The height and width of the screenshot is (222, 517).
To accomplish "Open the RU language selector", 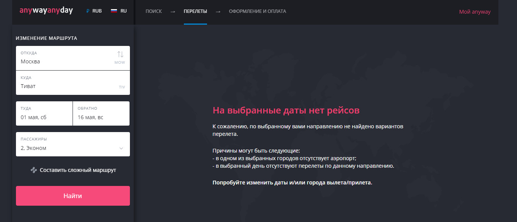I will pyautogui.click(x=119, y=11).
